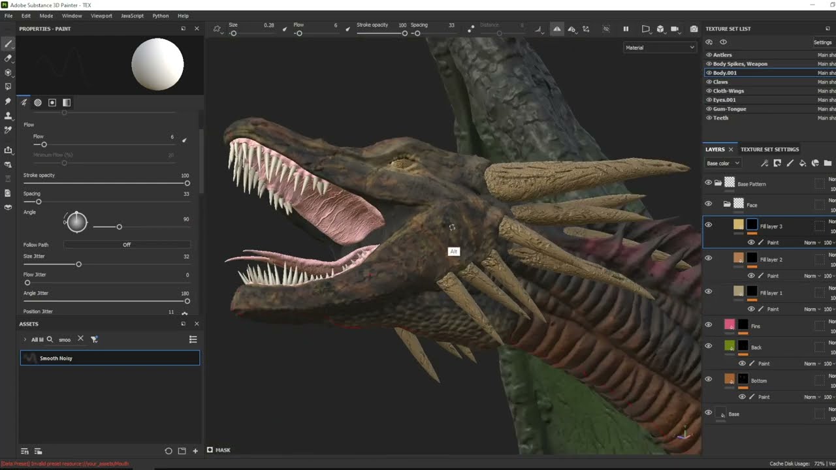Select the Smooth Noisy asset
Screen dimensions: 836x470
coord(110,358)
